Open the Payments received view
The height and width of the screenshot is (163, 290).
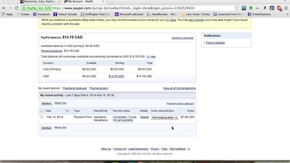pyautogui.click(x=75, y=88)
